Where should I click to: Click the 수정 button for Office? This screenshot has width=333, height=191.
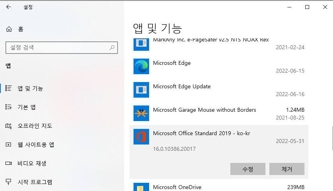248,169
